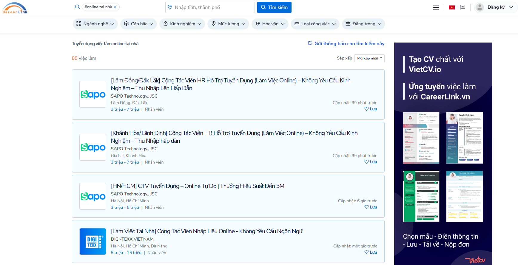Screen dimensions: 518x265
Task: Click Gửi thông báo cho tìm kiếm này
Action: (346, 43)
